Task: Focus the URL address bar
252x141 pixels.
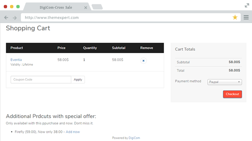Action: (131, 17)
